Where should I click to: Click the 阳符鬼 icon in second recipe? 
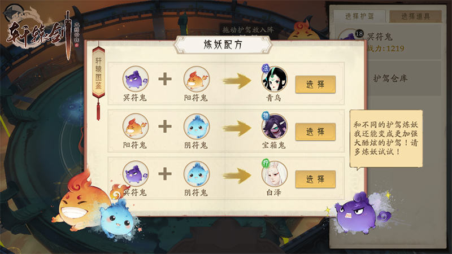pos(136,126)
